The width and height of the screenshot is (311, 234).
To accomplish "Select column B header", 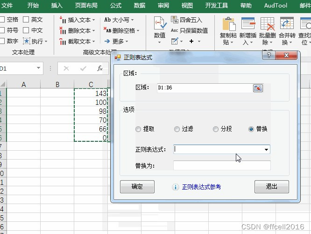I will click(57, 84).
